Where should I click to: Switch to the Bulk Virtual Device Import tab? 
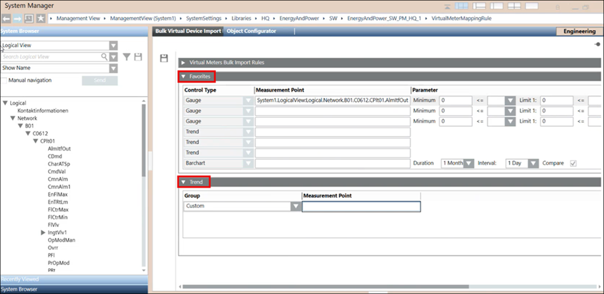point(188,31)
